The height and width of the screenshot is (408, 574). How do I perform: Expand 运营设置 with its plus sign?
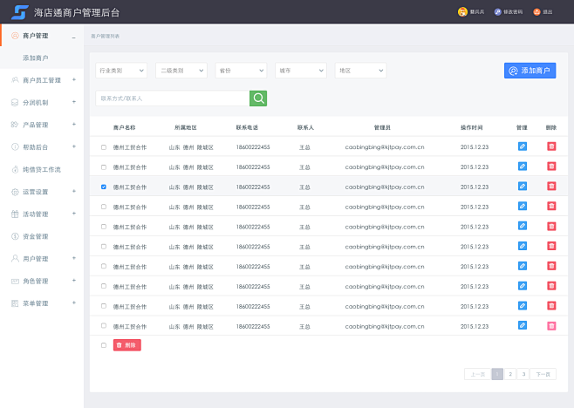pyautogui.click(x=74, y=192)
